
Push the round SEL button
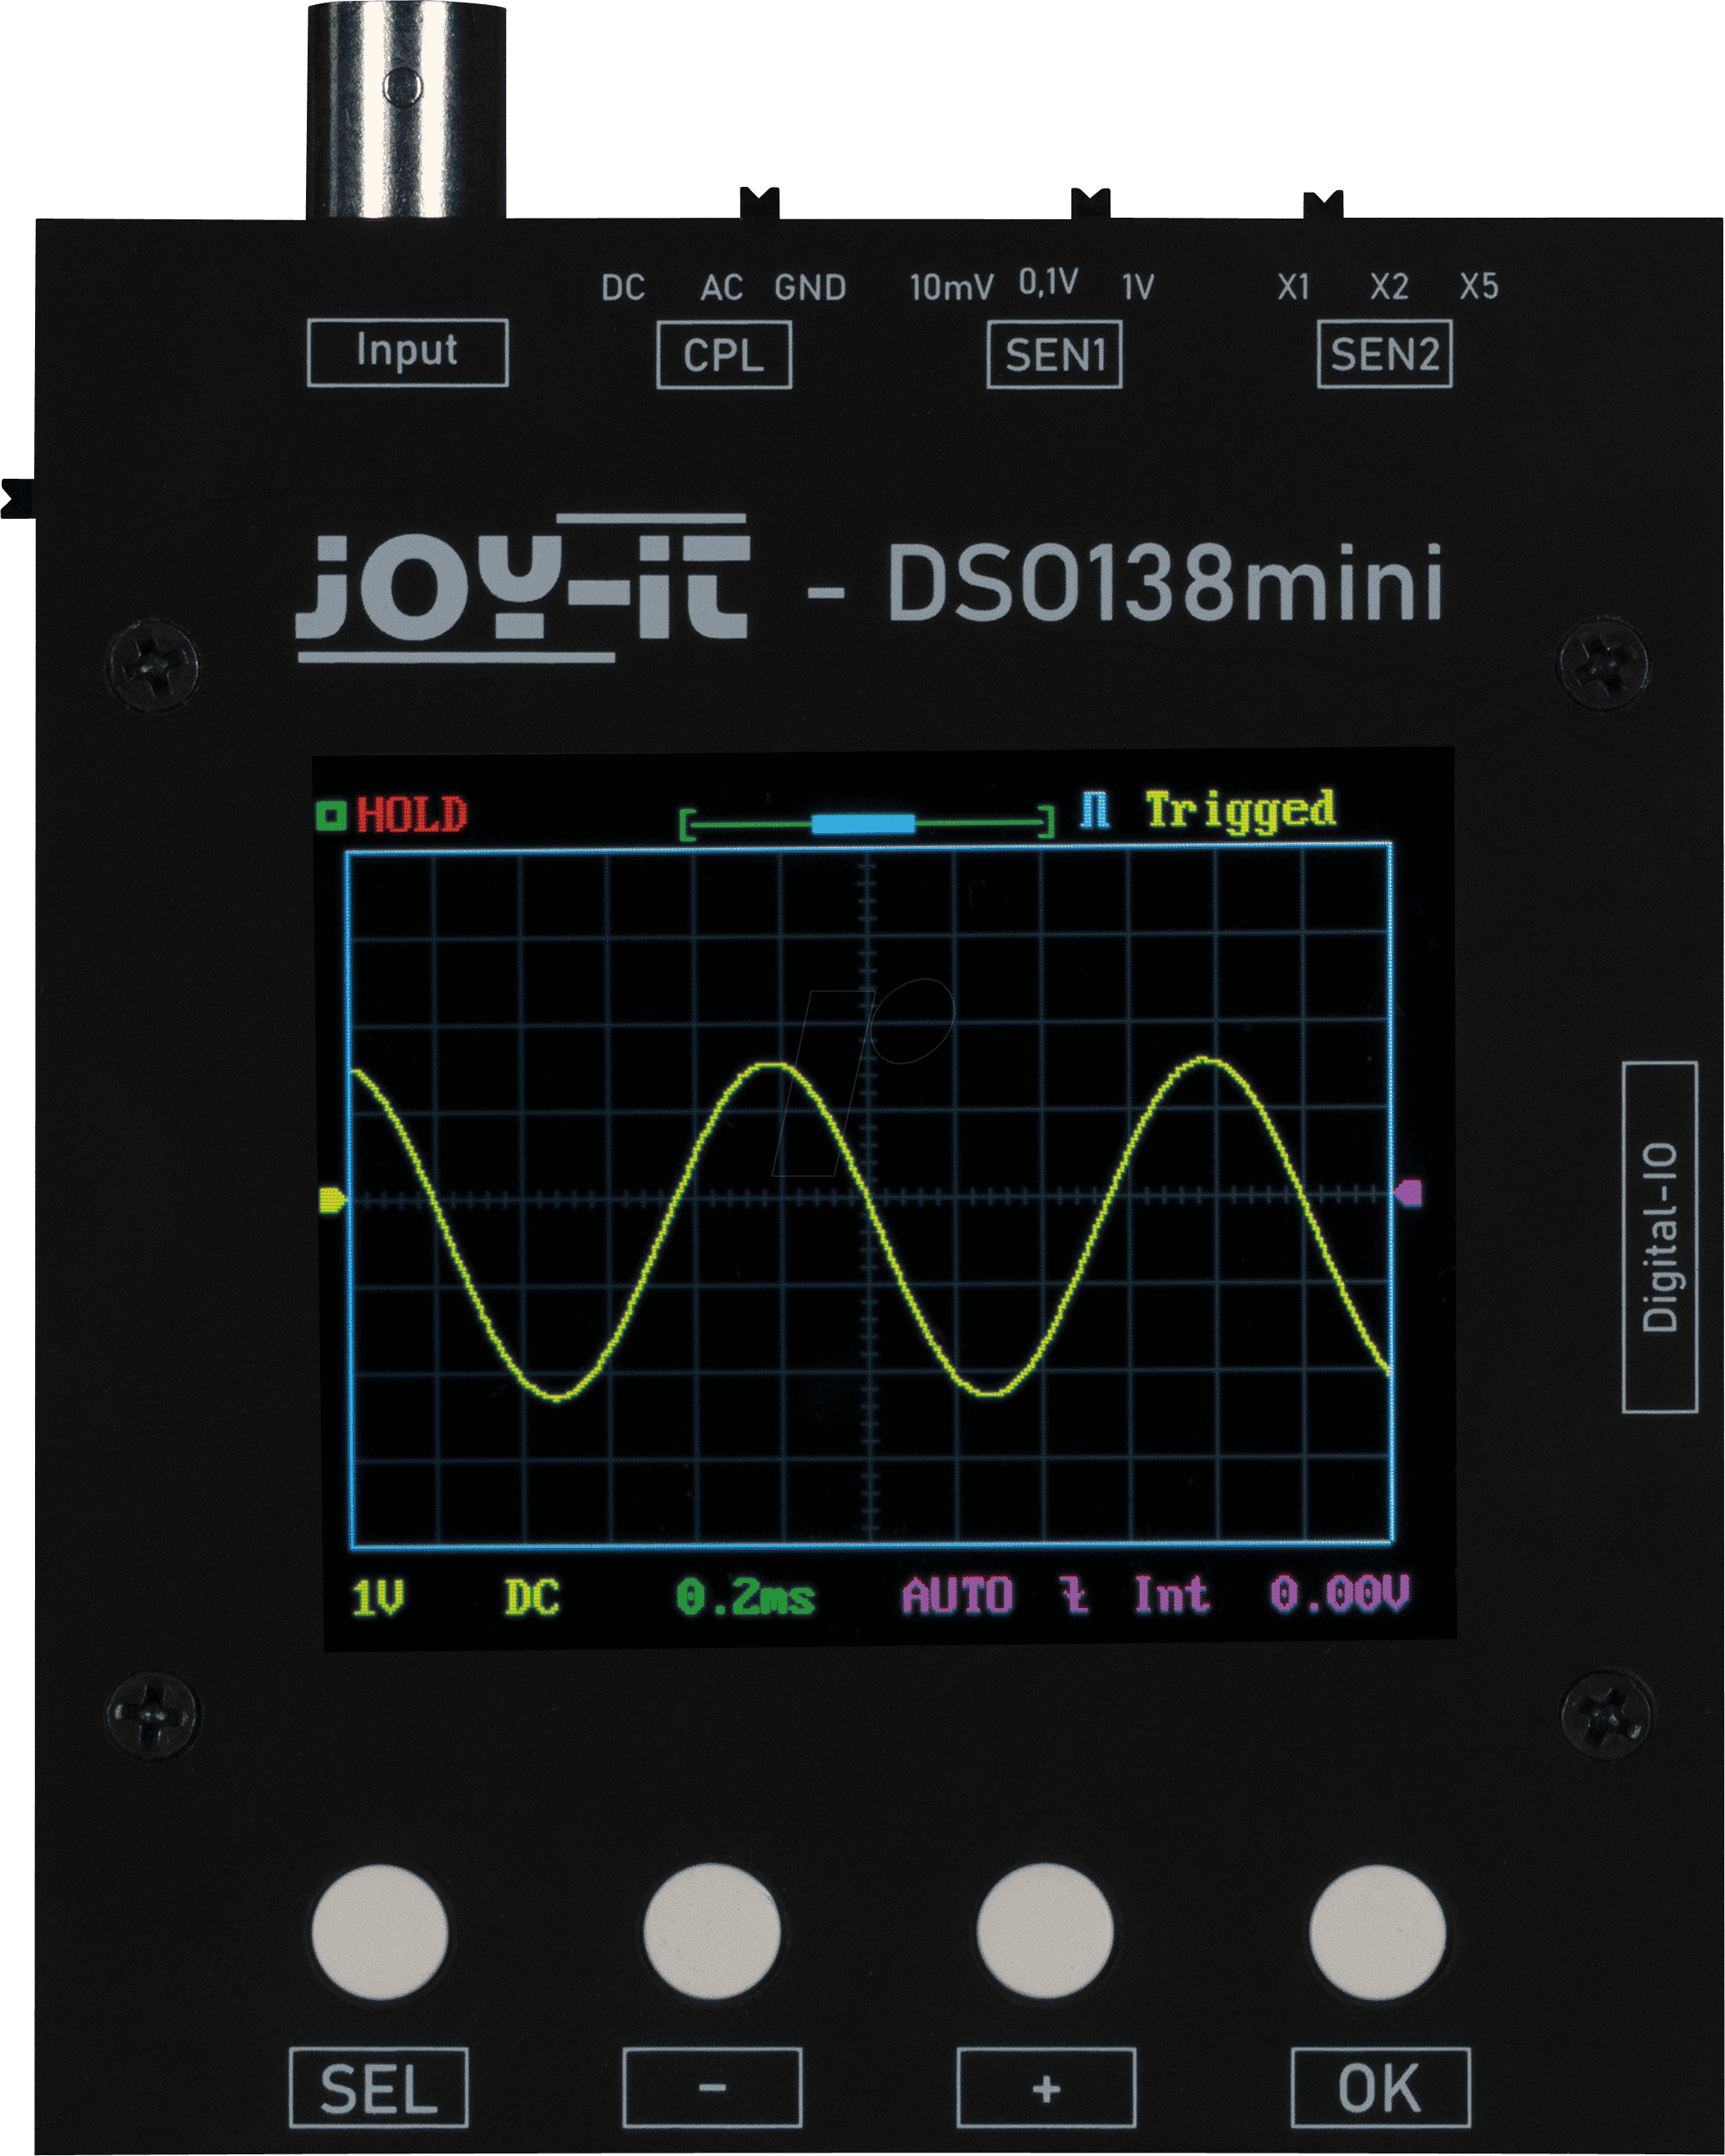point(379,1932)
